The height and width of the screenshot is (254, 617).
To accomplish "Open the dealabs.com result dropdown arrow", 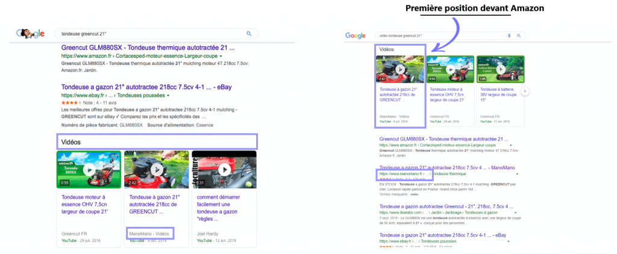I will [x=515, y=212].
